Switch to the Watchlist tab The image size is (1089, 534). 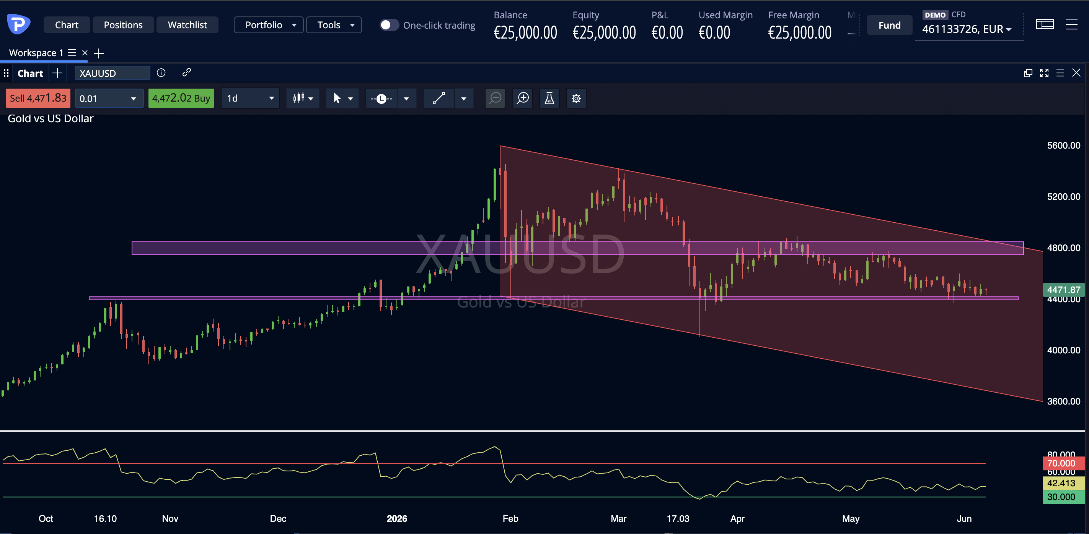coord(187,25)
